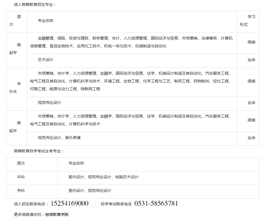Screen dimensions: 269x222
Task: Click the 高起专 level cell
Action: pyautogui.click(x=17, y=50)
